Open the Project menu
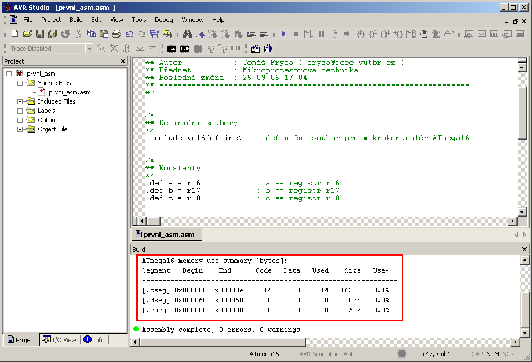This screenshot has height=362, width=532. 51,20
